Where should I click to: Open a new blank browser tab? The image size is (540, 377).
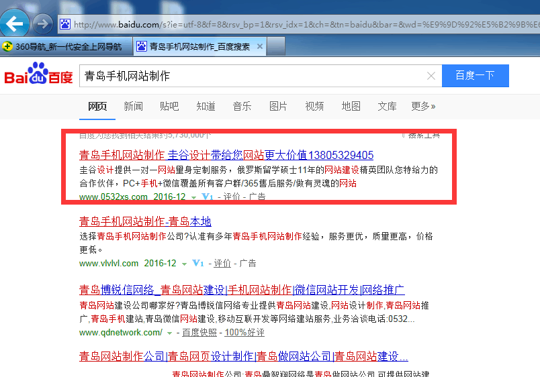276,46
